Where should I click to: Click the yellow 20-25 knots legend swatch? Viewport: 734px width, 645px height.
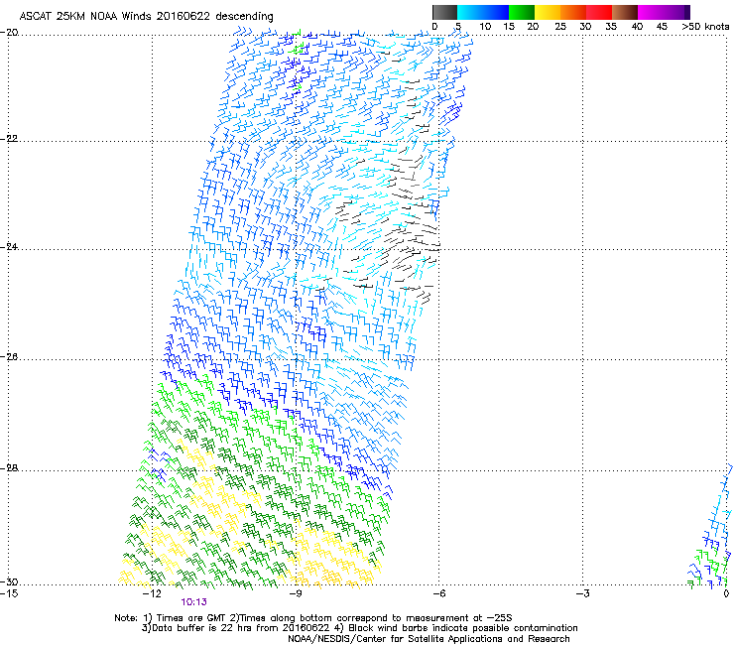[x=548, y=12]
